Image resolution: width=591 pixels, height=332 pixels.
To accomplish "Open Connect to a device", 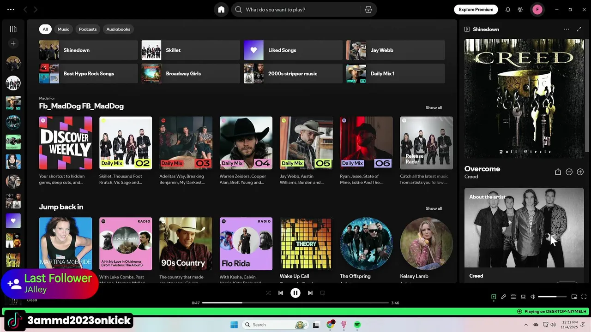I will [x=523, y=297].
